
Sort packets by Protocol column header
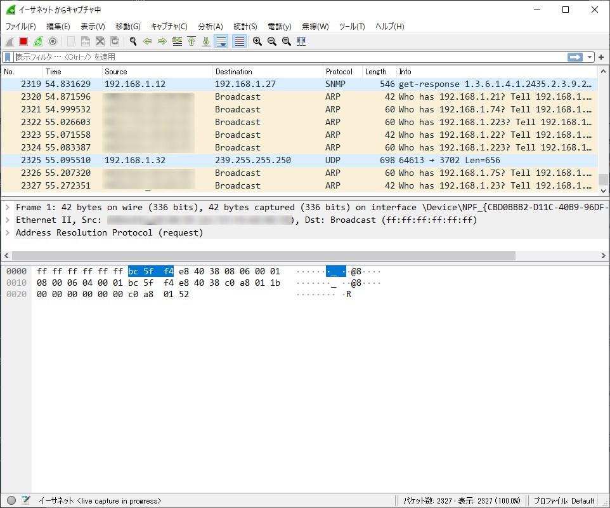[339, 72]
